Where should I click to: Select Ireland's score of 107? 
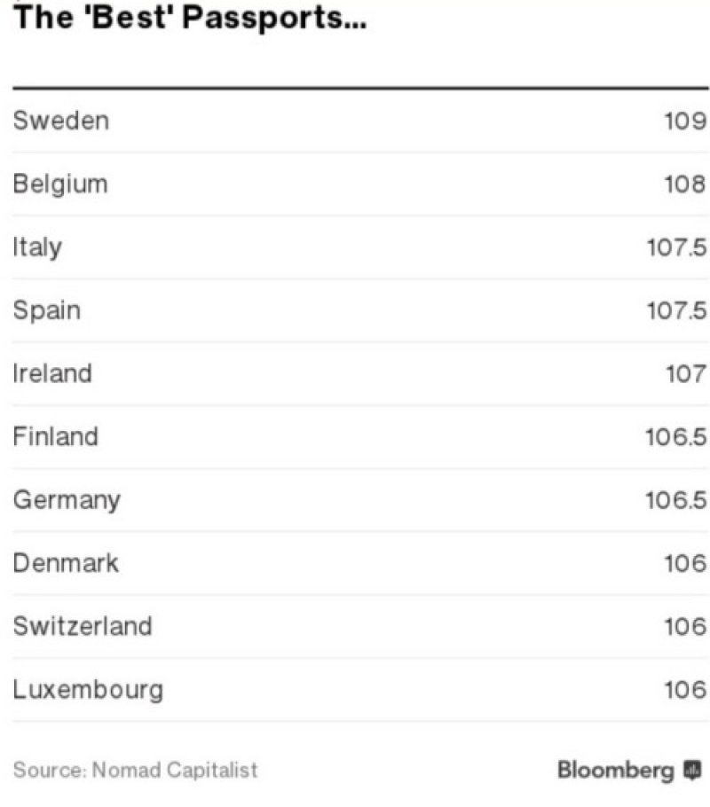click(686, 373)
